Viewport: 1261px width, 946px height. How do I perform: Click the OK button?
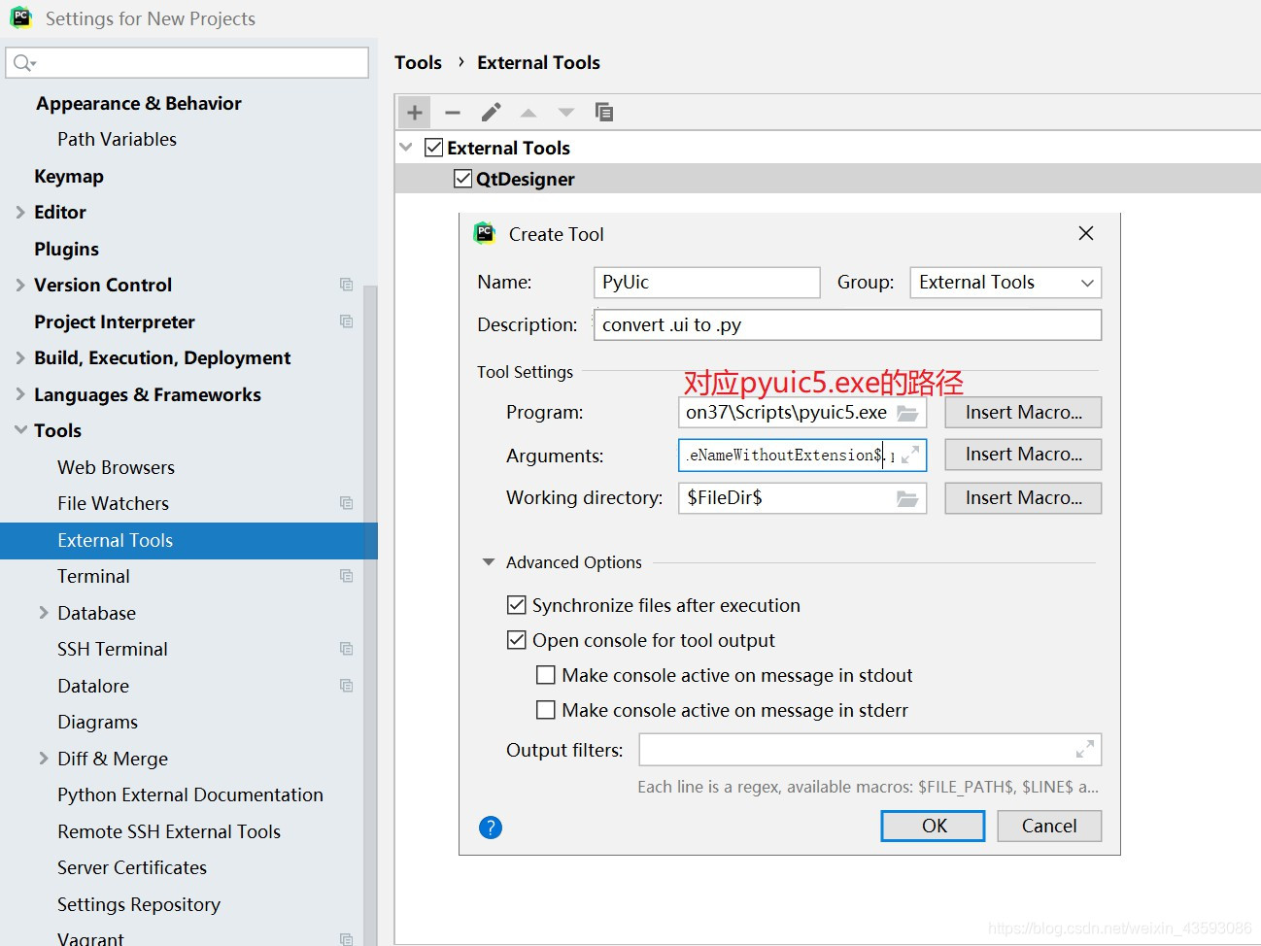coord(932,826)
